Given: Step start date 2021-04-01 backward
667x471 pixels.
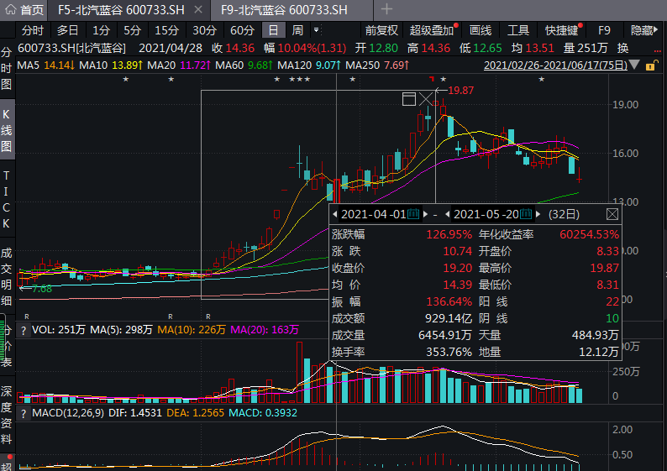Looking at the screenshot, I should pos(335,214).
